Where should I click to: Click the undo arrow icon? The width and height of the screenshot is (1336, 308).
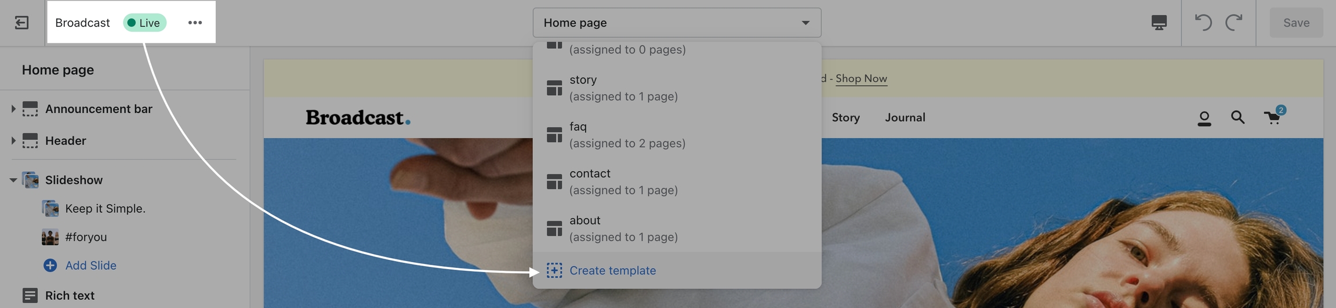(1203, 23)
